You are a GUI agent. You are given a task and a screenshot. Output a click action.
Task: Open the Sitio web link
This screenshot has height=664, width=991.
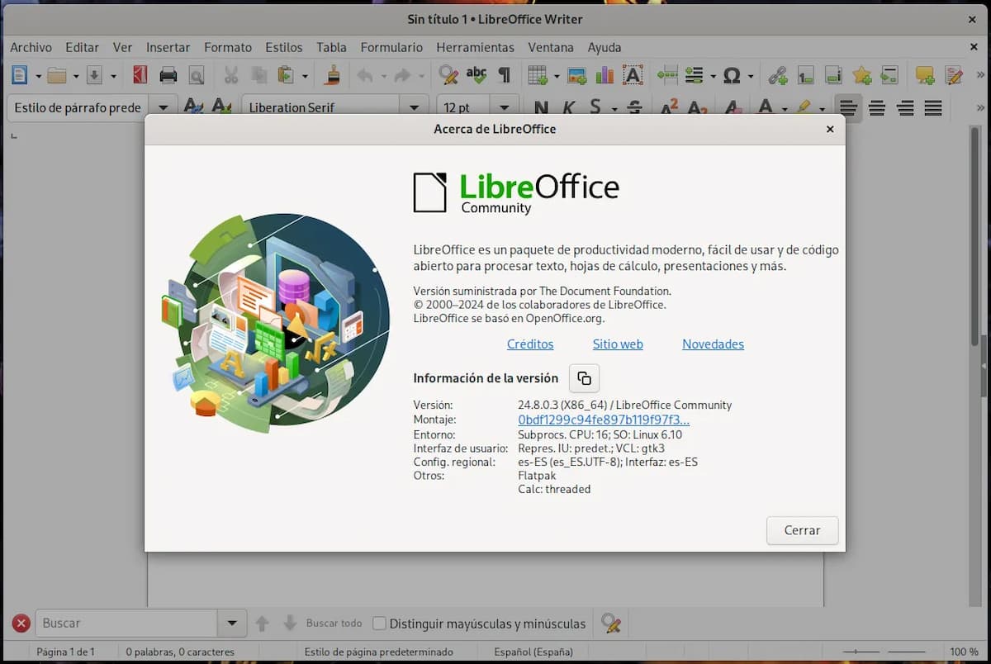tap(618, 344)
